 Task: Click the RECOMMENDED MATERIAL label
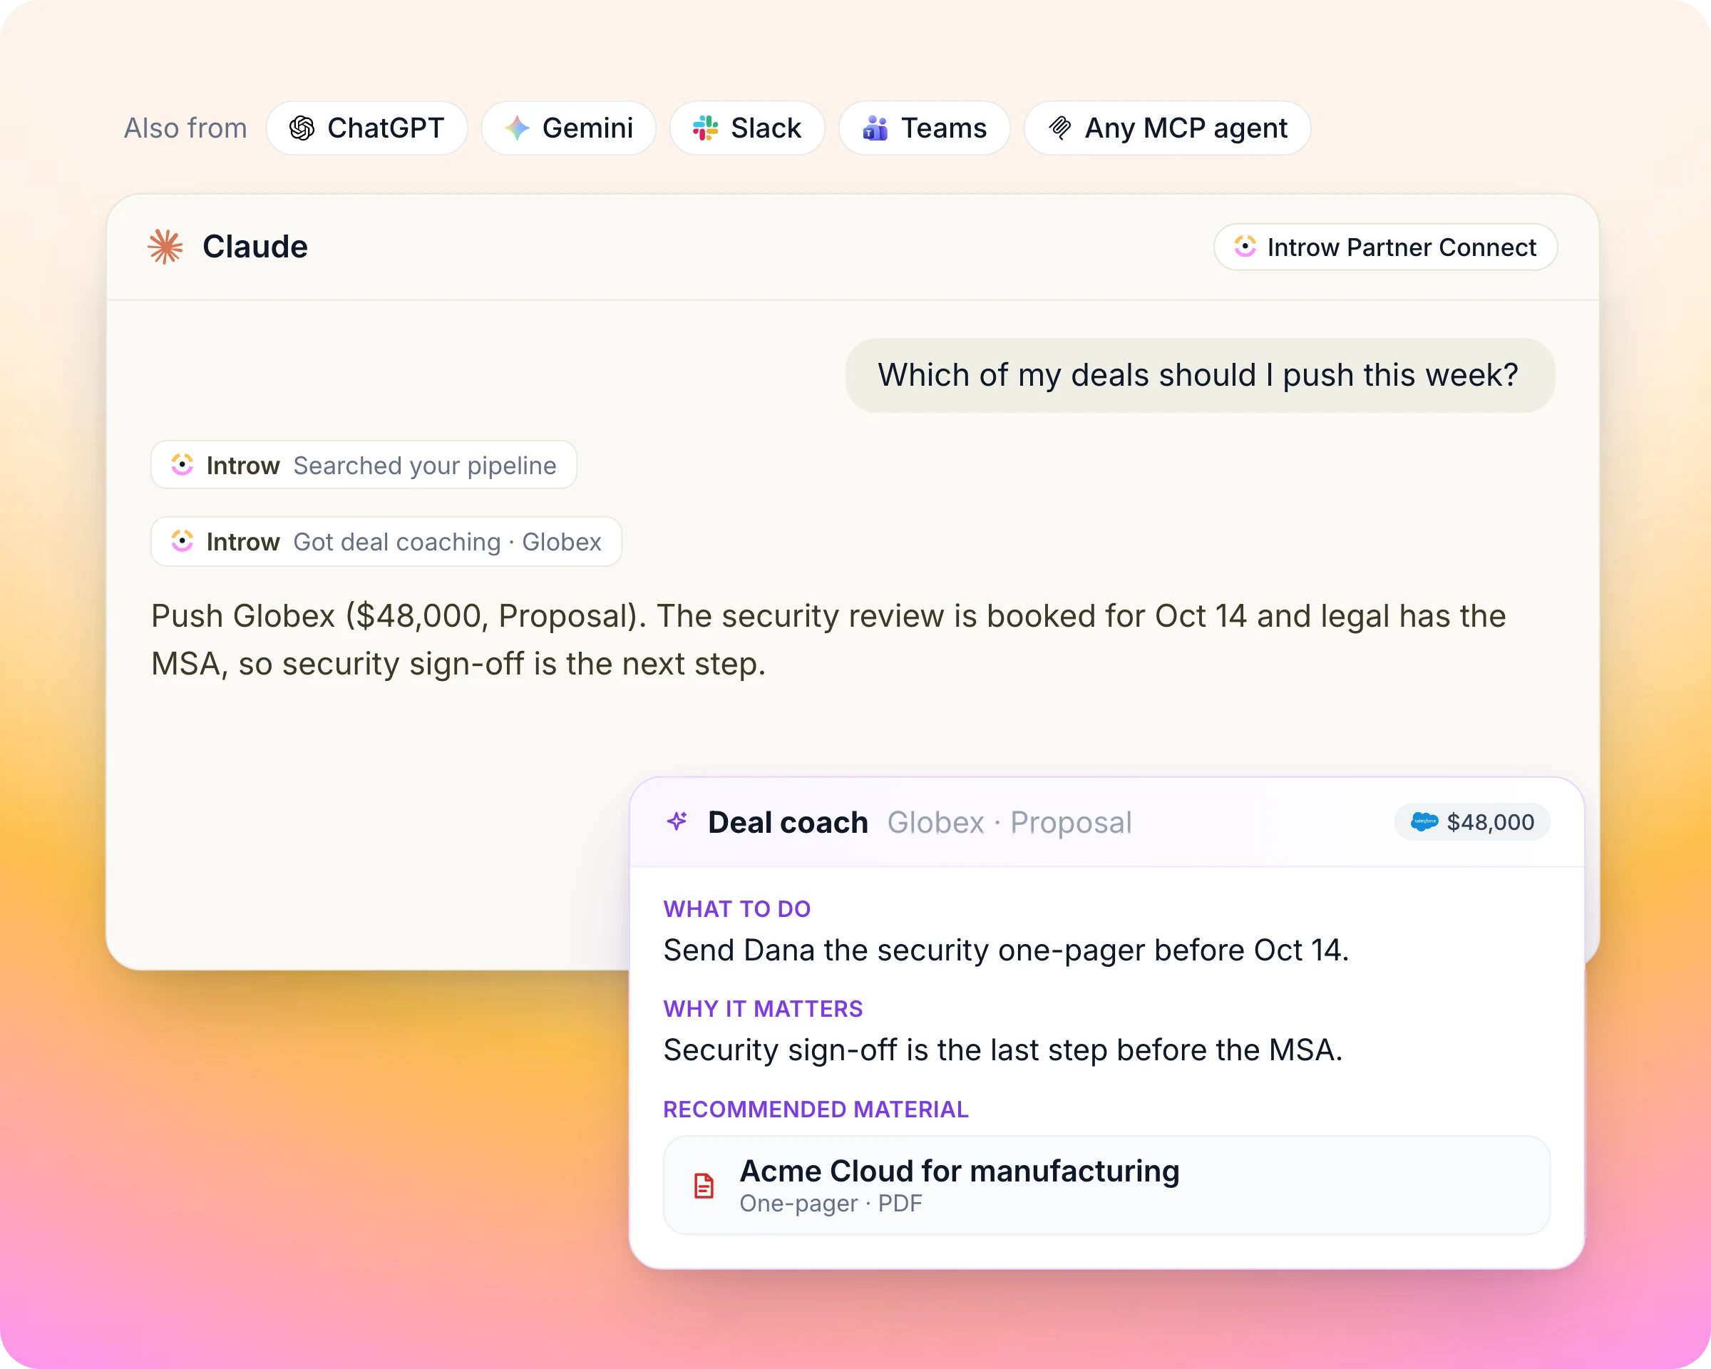click(x=816, y=1109)
